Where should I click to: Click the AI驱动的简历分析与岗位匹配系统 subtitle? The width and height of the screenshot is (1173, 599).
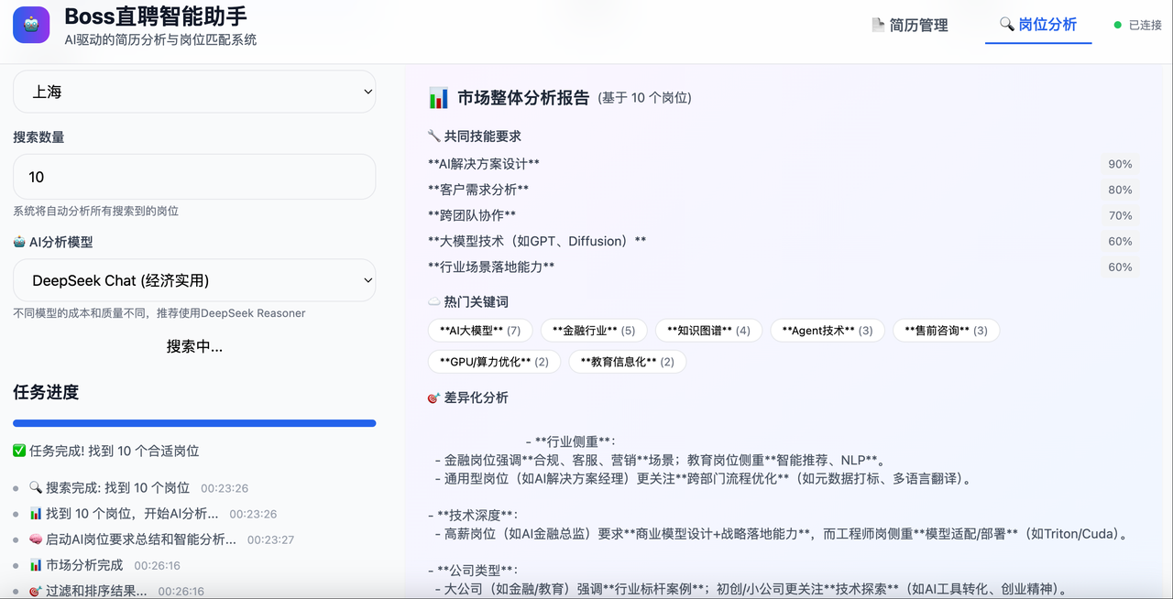pos(160,39)
